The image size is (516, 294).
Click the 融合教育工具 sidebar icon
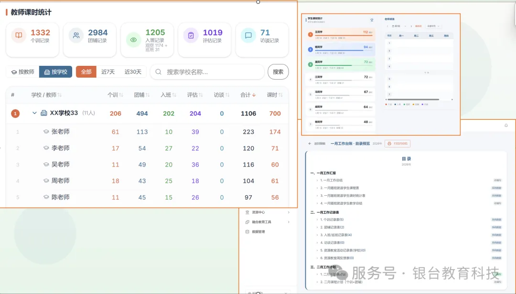coord(247,222)
